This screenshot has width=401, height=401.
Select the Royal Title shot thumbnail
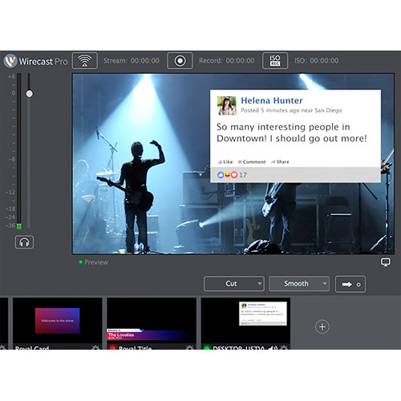pos(152,321)
